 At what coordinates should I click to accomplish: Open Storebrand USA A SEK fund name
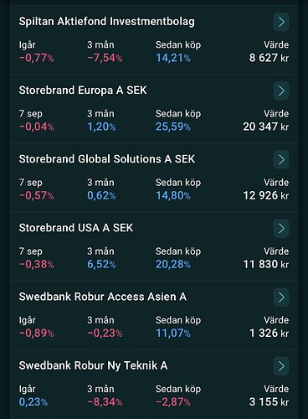point(76,228)
